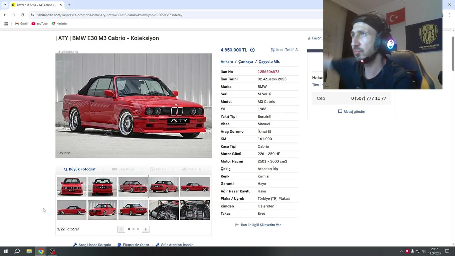Click the M3 Cabrio model value
455x256 pixels.
tap(266, 102)
